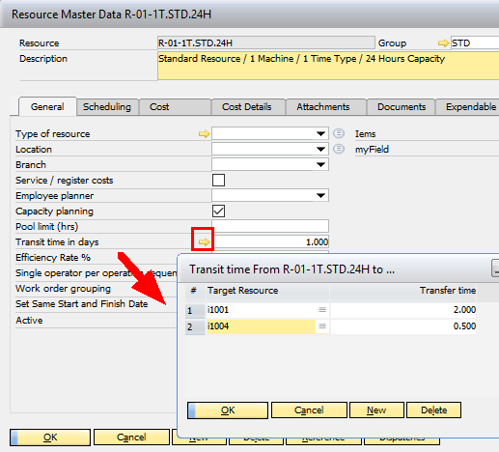The width and height of the screenshot is (499, 452).
Task: Click the Group link arrow icon
Action: point(444,43)
